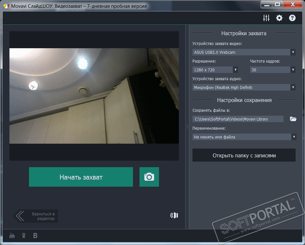Click Открыть папку с записями button
Viewport: 305px width, 245px height.
(x=244, y=155)
